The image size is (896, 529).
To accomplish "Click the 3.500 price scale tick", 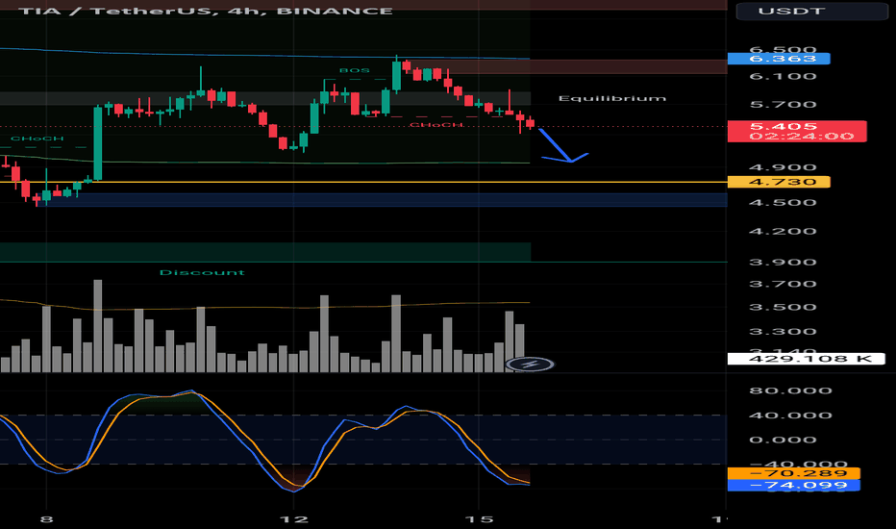I will pyautogui.click(x=783, y=307).
